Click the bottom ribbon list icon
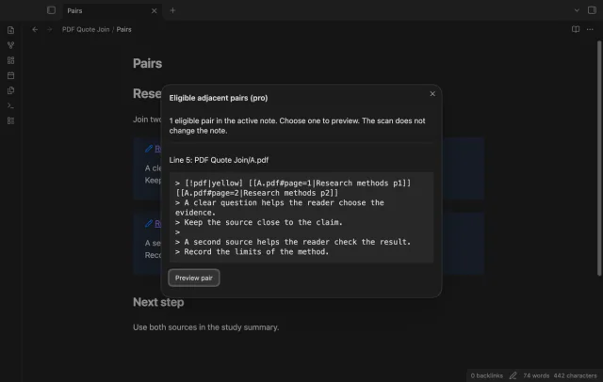This screenshot has width=603, height=382. pos(10,120)
